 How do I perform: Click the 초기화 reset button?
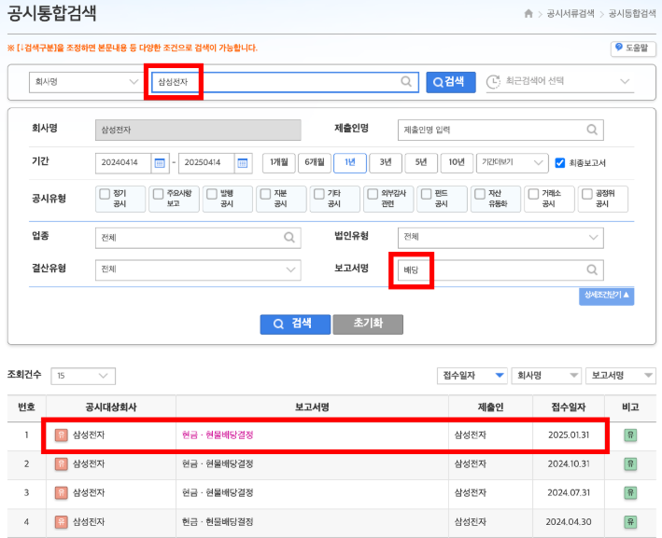click(368, 324)
